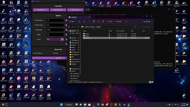This screenshot has width=190, height=107.
Task: Open Music in navigation pane
Action: click(73, 48)
